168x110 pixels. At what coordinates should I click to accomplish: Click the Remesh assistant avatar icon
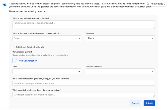pos(5,5)
